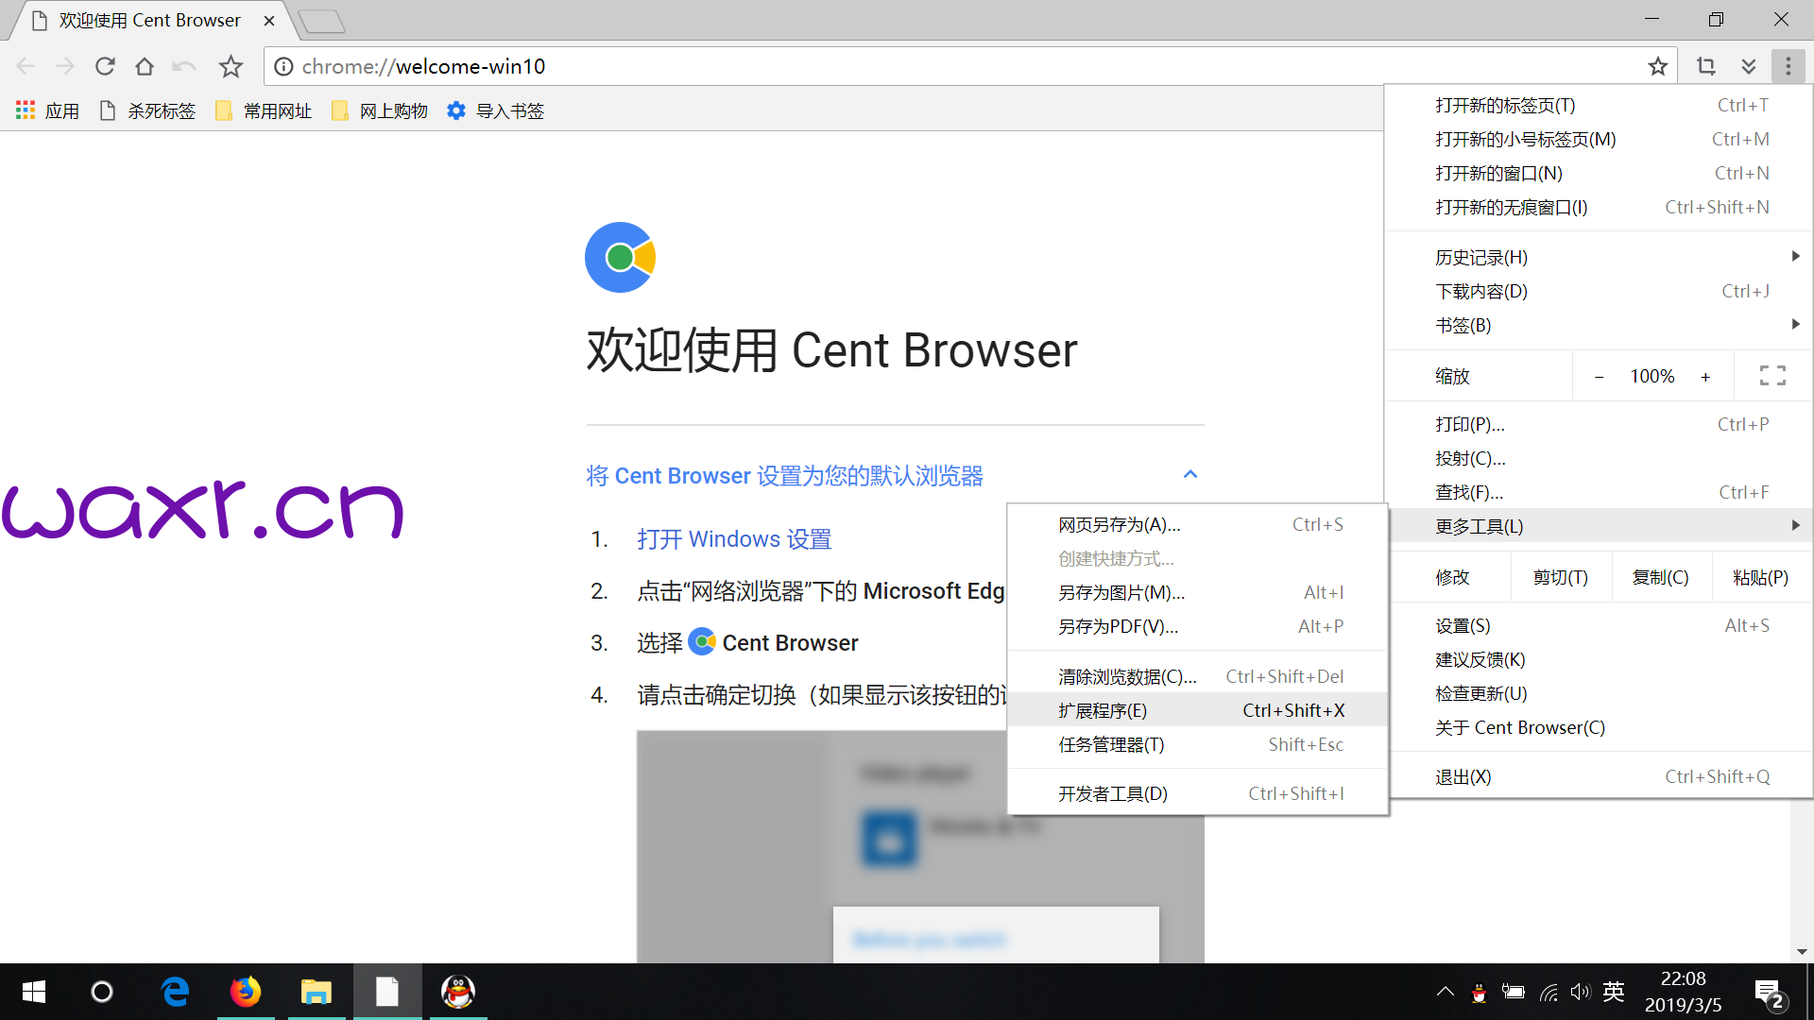Open the 应用 apps shortcut
This screenshot has height=1020, width=1814.
coord(48,110)
